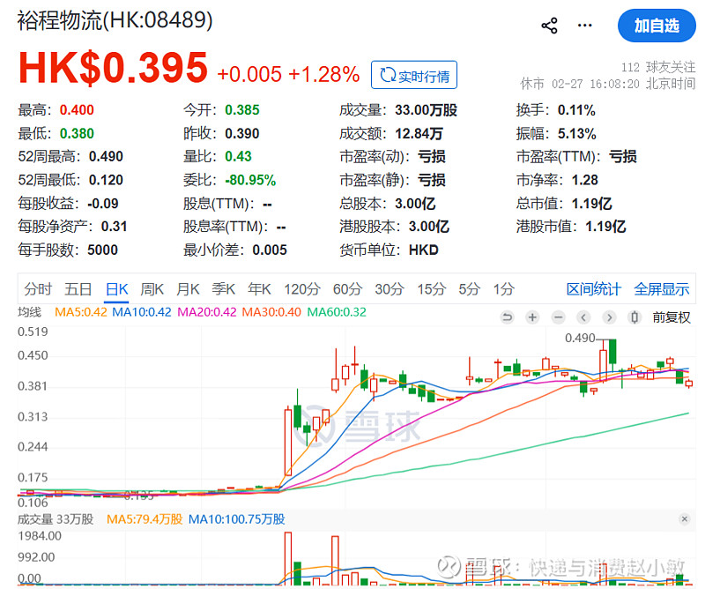
Task: Open the three-dot more options menu
Action: tap(584, 26)
